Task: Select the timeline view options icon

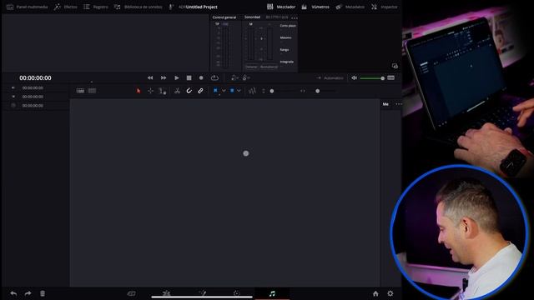Action: (x=80, y=91)
